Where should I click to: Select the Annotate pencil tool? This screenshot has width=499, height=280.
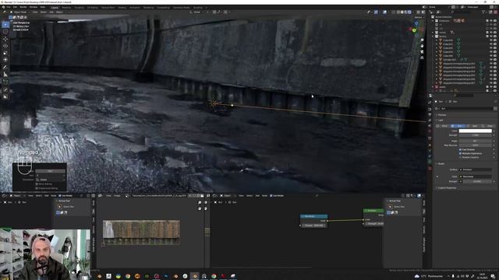pos(5,67)
